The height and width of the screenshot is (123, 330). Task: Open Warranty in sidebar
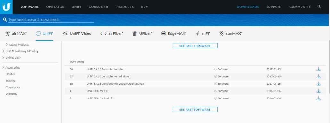point(11,94)
